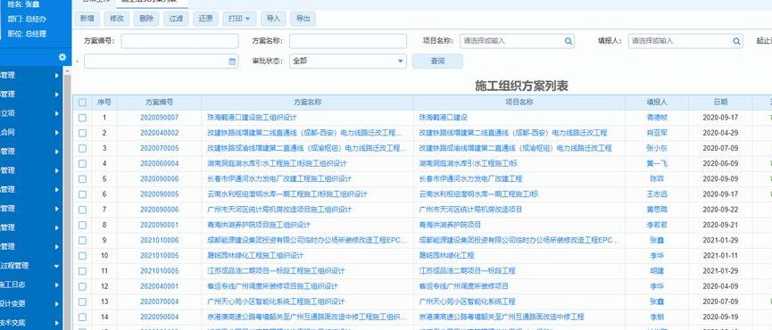Open the 打印 dropdown button
Screen dimensions: 772x330
[239, 19]
